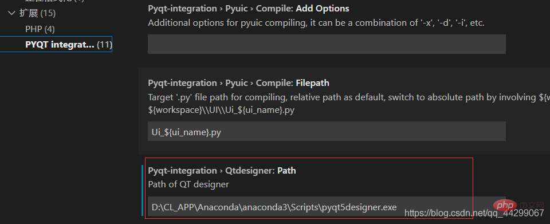Image resolution: width=550 pixels, height=224 pixels.
Task: Collapse the 扩展 section chevron arrow
Action: pyautogui.click(x=12, y=13)
